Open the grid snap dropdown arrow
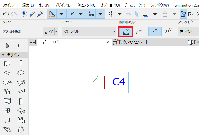Screen dimensions: 199x135 [x=120, y=14]
